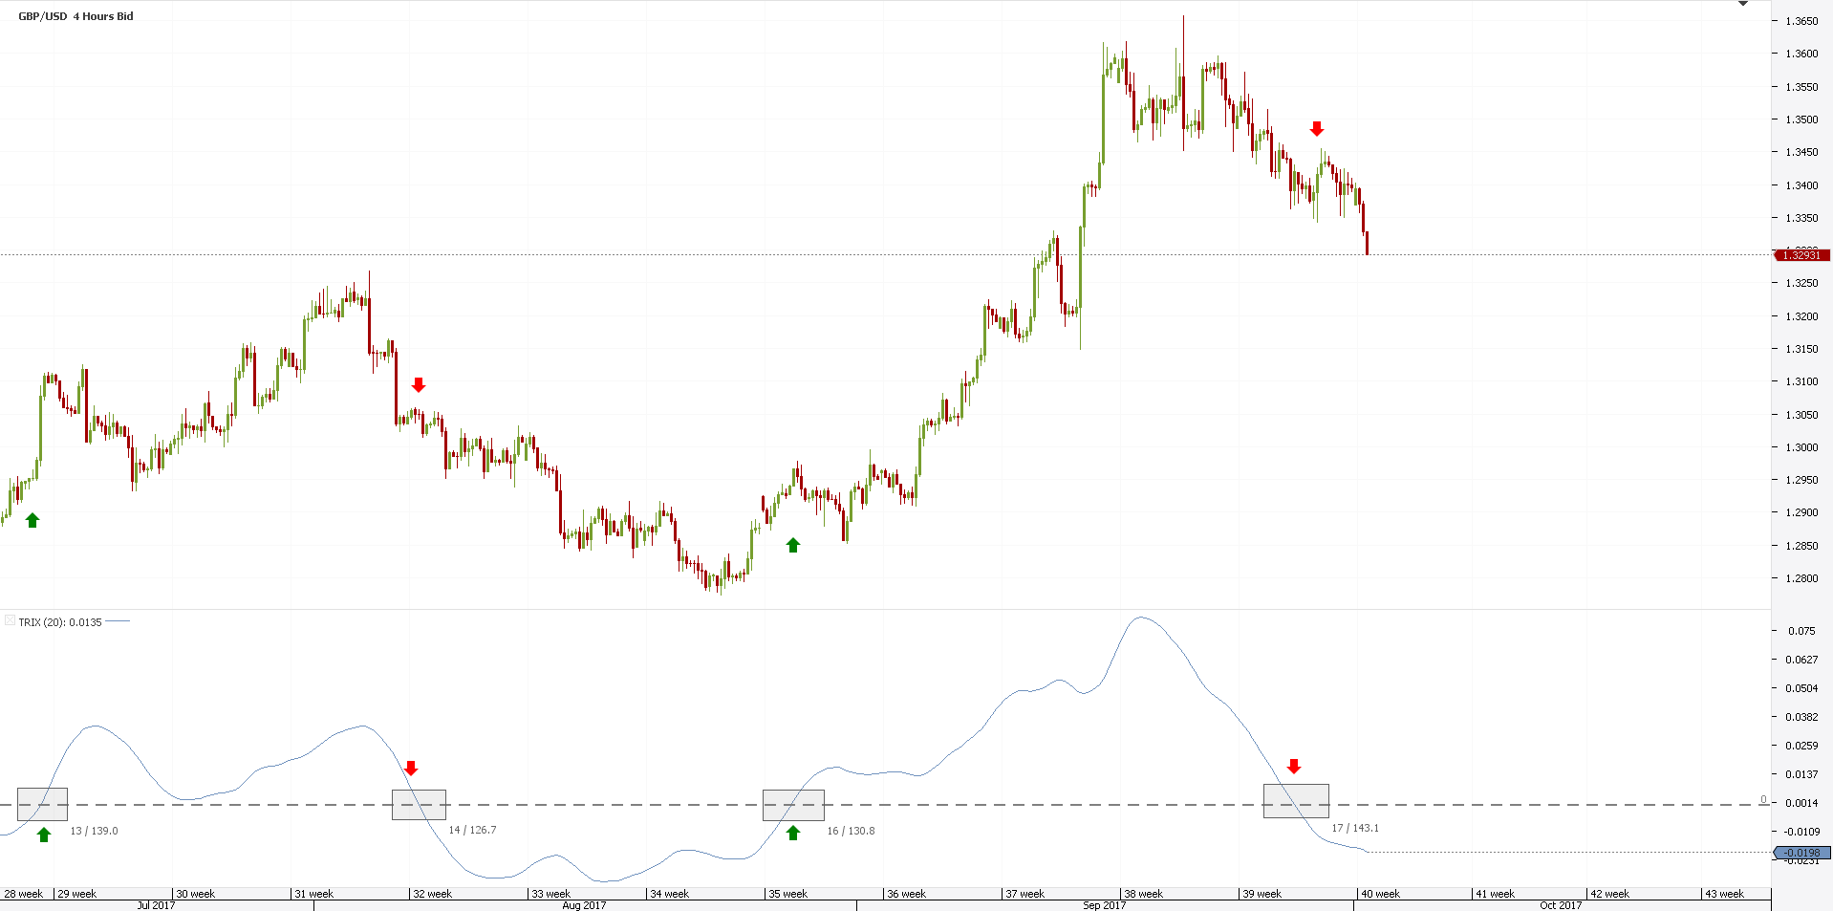
Task: Click the 1.3400 price axis label
Action: tap(1801, 185)
